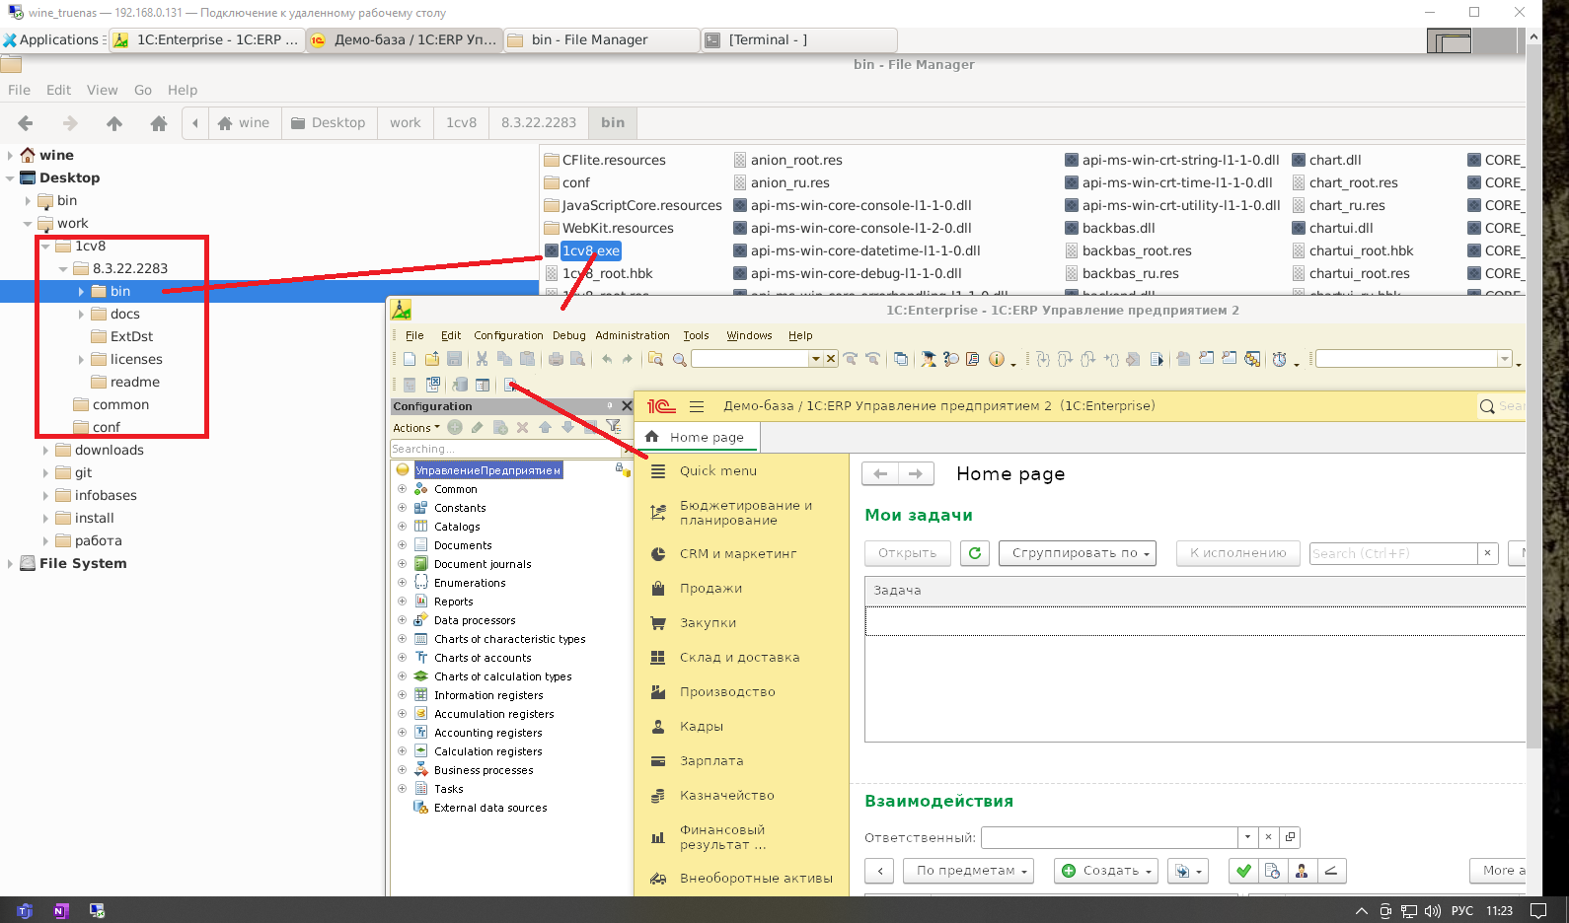
Task: Go back with the left arrow on Home page
Action: 880,474
